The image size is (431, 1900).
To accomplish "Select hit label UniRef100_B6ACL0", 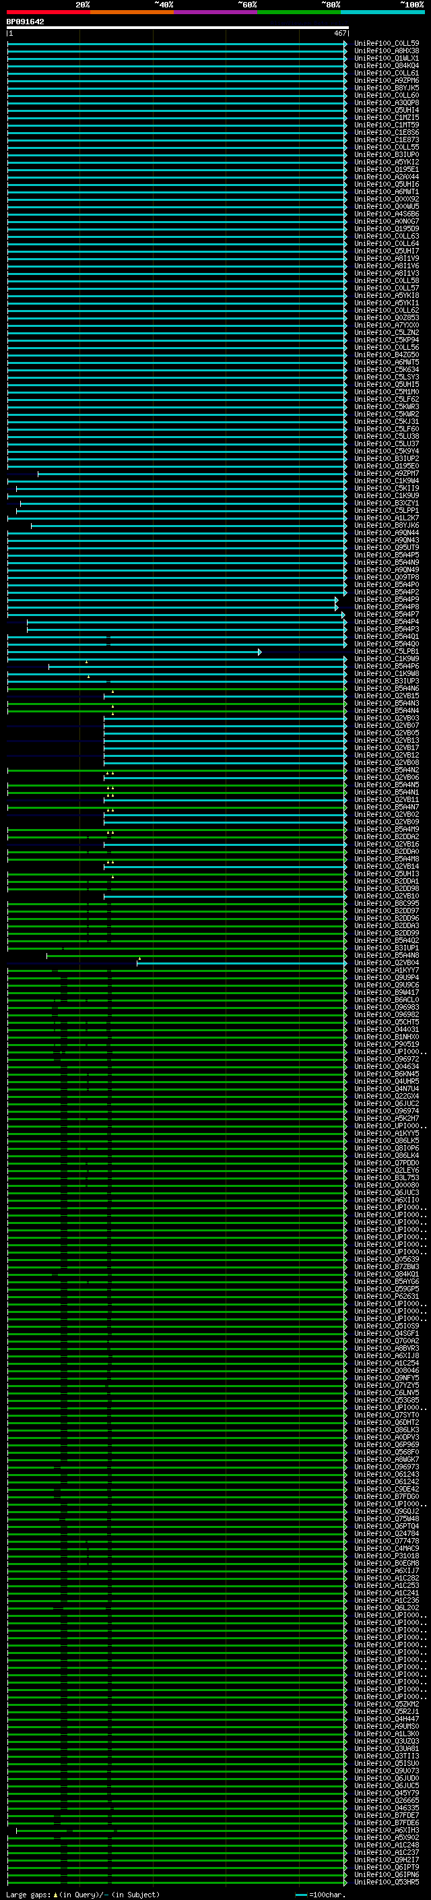I will 387,1000.
